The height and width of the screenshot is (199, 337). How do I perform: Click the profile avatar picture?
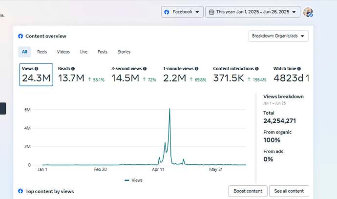coord(308,12)
